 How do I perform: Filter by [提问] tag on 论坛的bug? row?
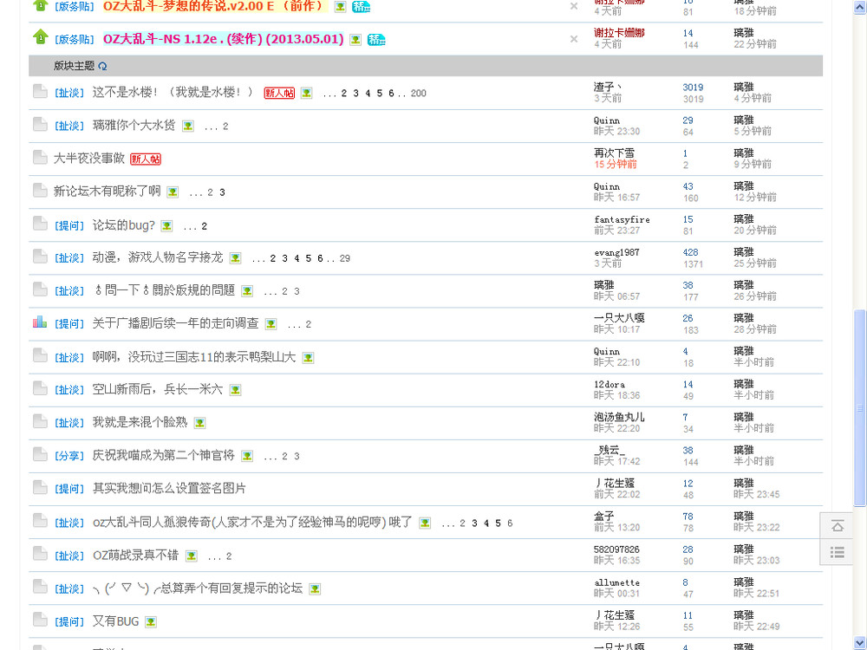pyautogui.click(x=69, y=225)
